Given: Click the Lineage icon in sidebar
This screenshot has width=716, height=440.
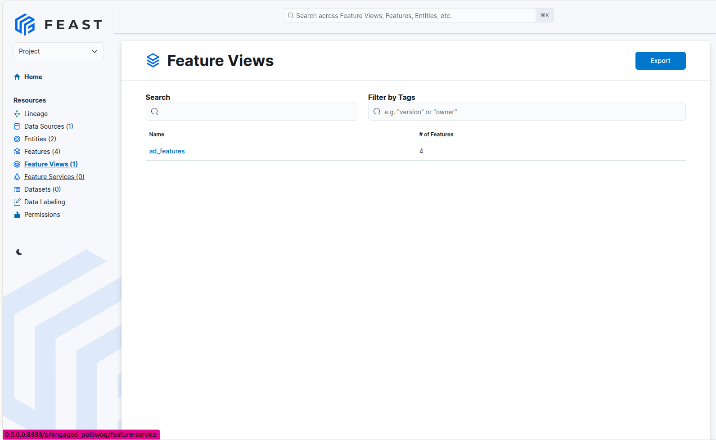Looking at the screenshot, I should [x=17, y=114].
